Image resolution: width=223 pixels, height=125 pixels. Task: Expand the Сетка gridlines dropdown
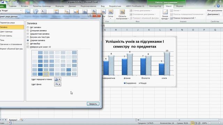click(x=110, y=18)
